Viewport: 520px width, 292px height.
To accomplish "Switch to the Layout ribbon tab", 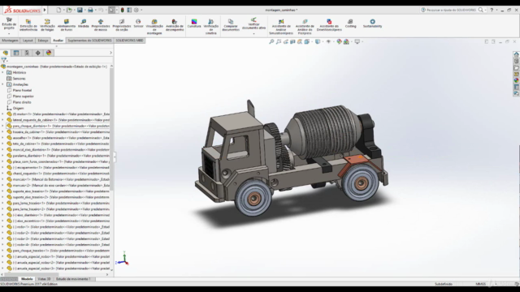I will point(28,41).
